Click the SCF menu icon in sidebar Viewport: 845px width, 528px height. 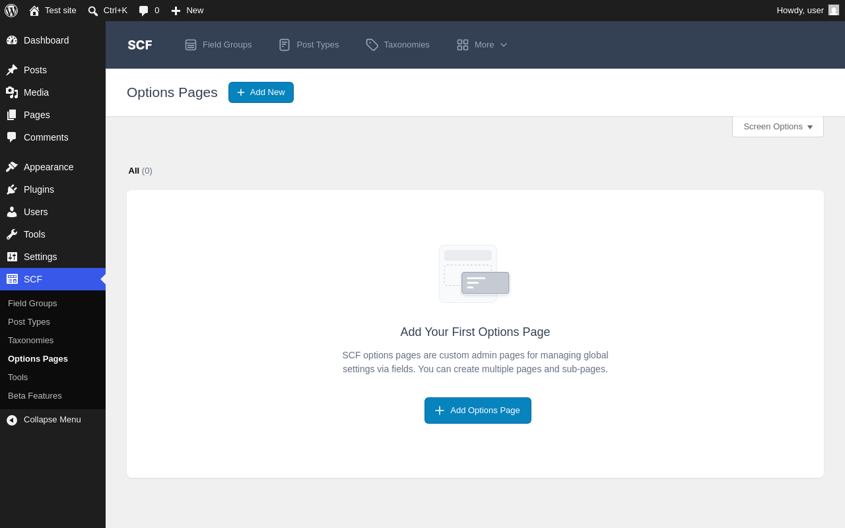click(12, 279)
